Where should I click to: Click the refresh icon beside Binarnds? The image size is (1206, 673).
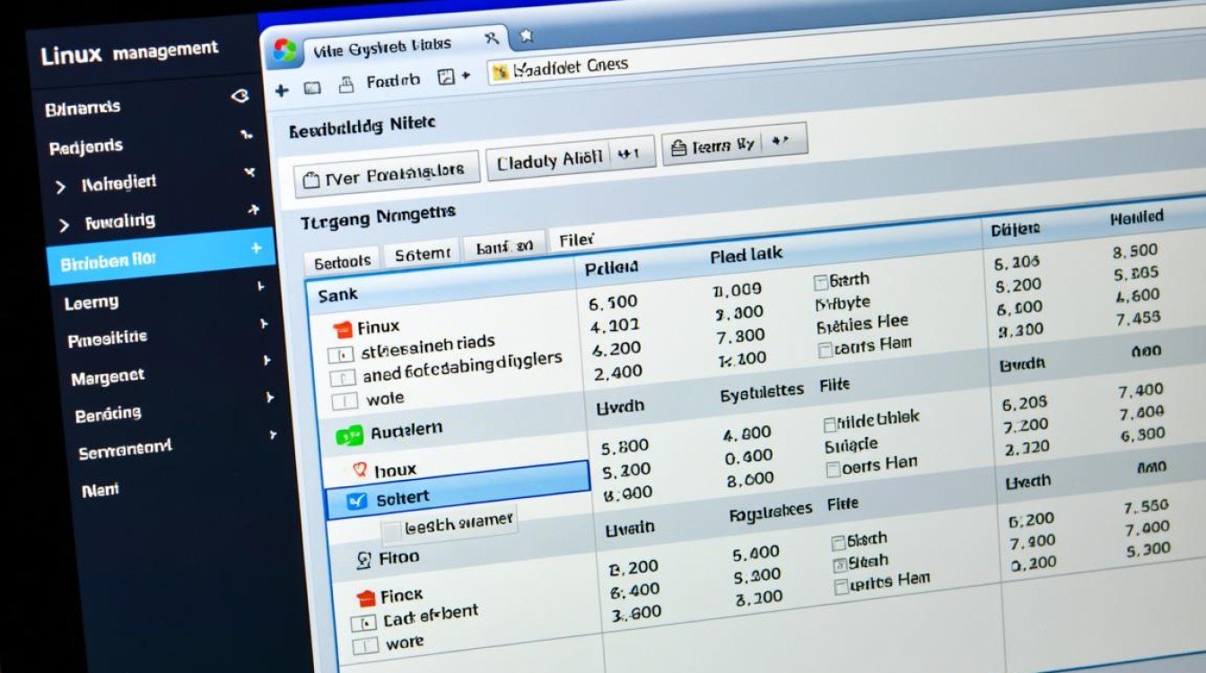pos(240,94)
